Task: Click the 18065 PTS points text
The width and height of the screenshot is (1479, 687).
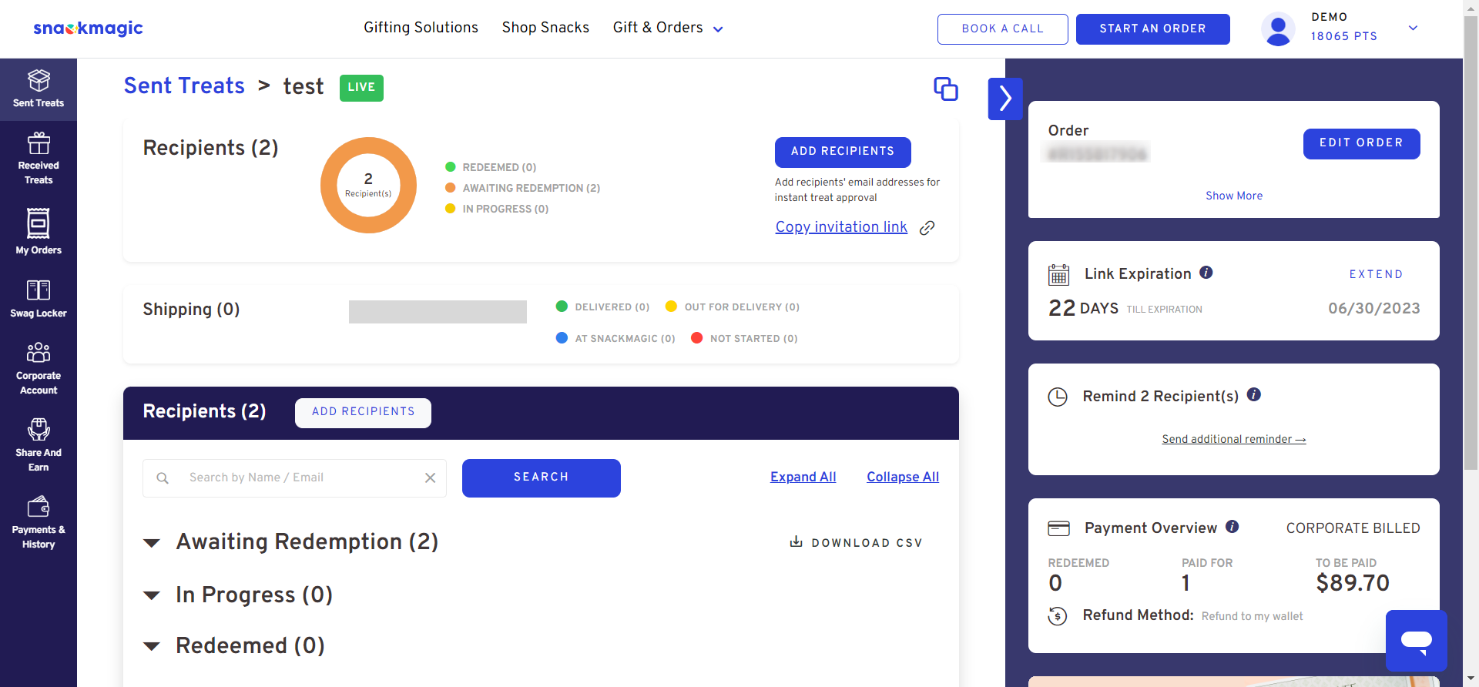Action: (x=1344, y=36)
